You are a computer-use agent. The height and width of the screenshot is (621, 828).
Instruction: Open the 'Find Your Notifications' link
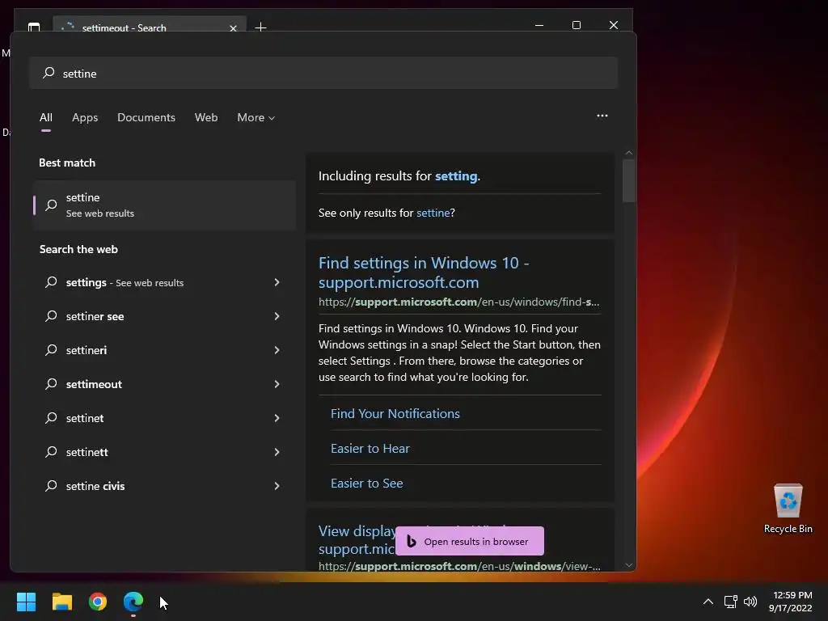395,413
